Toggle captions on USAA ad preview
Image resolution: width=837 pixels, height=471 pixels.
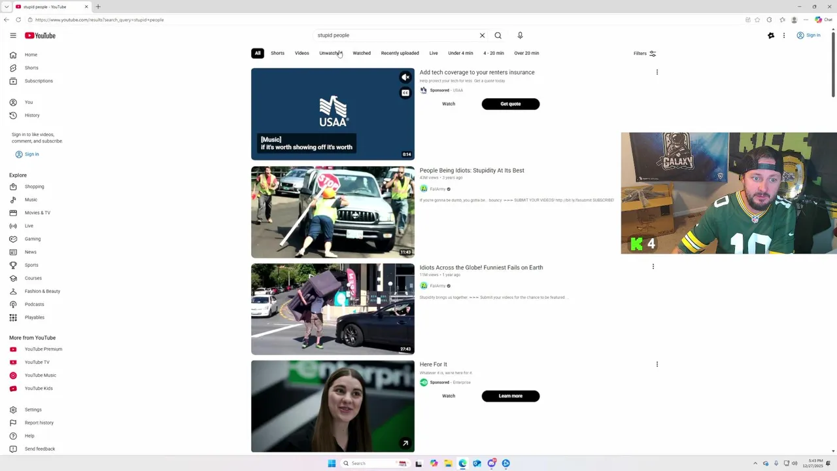point(405,93)
